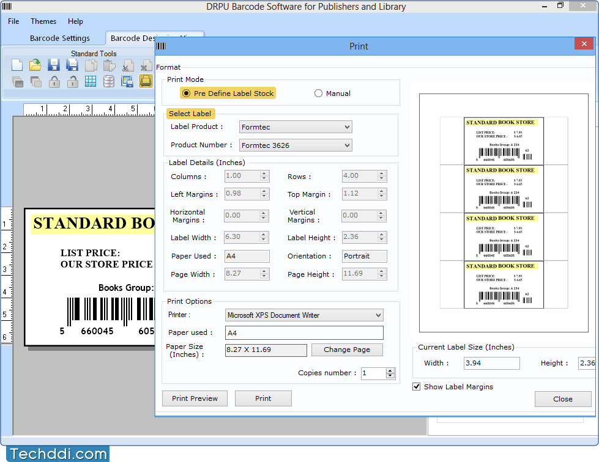Toggle the Show Label Margins checkbox
Screen dimensions: 599x462
[x=417, y=387]
